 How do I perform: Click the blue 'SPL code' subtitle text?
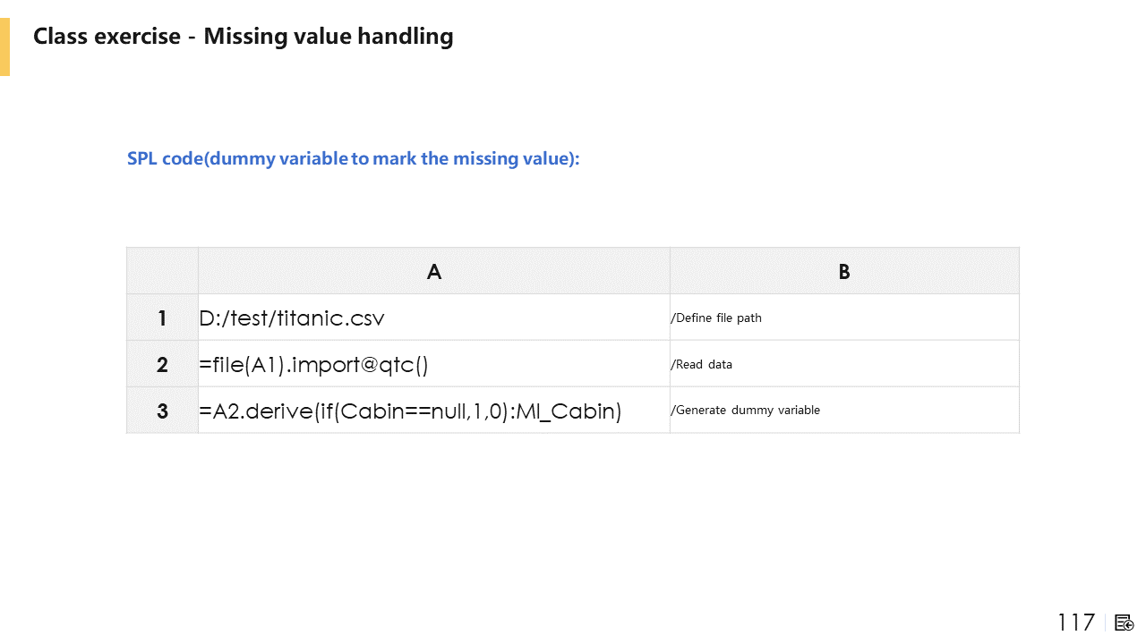[x=353, y=159]
